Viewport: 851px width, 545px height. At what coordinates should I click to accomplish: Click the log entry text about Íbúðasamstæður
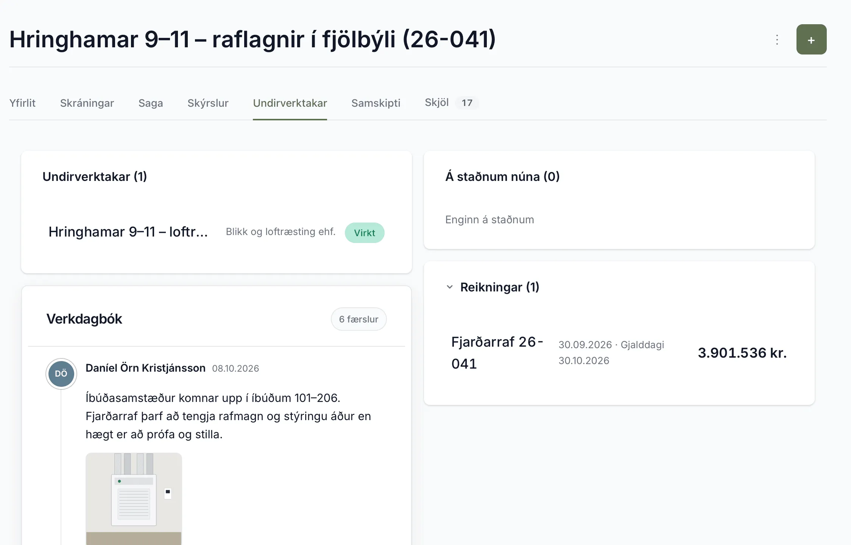pos(228,416)
